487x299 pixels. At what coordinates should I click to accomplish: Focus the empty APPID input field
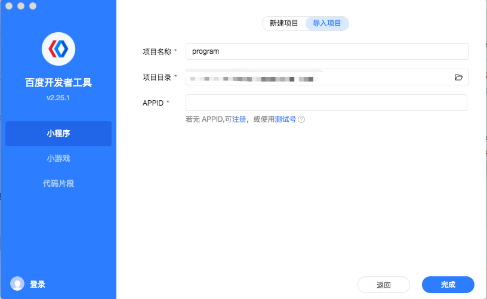click(x=326, y=103)
